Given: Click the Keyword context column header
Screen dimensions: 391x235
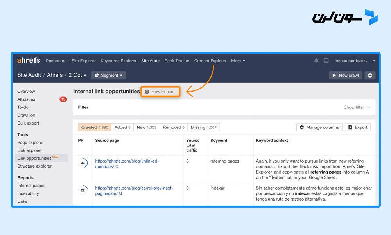Looking at the screenshot, I should [x=272, y=140].
